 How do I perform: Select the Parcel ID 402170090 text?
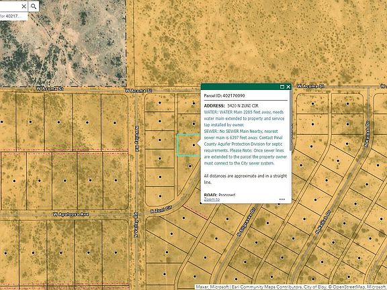[224, 96]
